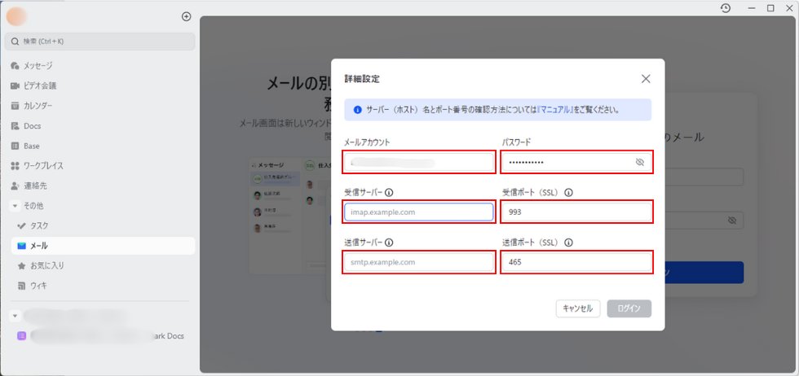Show info icon for 受信ポート (SSL)
Viewport: 799px width, 376px height.
[x=569, y=193]
